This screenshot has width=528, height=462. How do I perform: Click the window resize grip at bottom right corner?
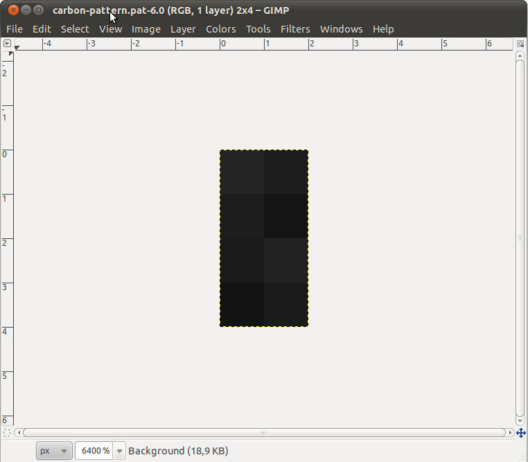pyautogui.click(x=523, y=457)
